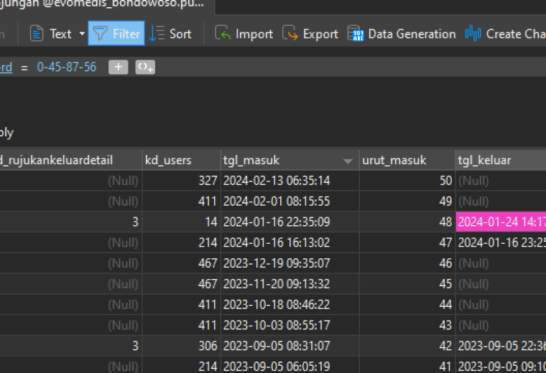Toggle the Filter button off
This screenshot has width=546, height=373.
(116, 34)
